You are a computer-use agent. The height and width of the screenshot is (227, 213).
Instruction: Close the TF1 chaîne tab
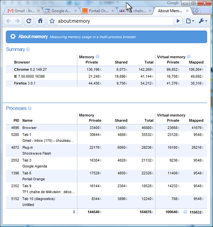point(150,11)
